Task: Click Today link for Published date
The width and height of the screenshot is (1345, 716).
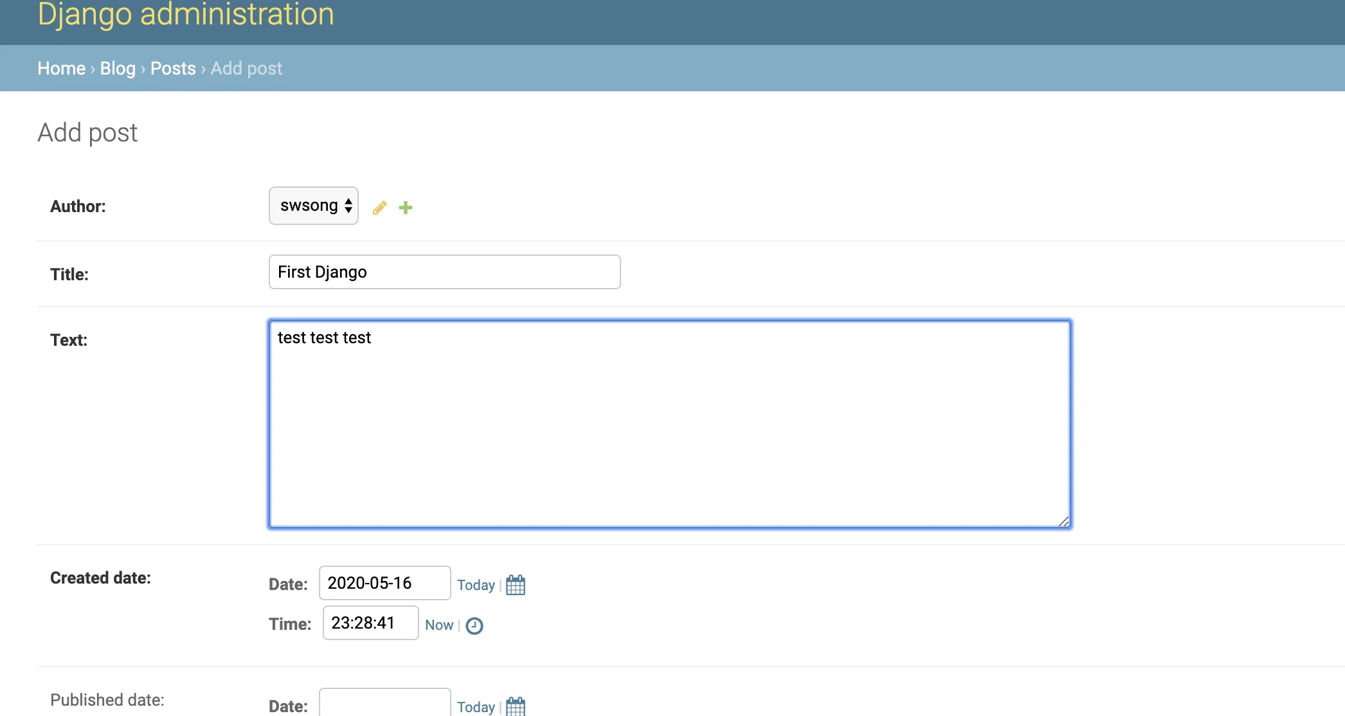Action: 476,707
